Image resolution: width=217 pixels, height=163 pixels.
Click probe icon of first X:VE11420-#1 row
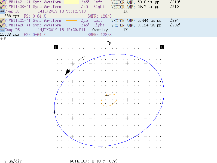point(2,7)
